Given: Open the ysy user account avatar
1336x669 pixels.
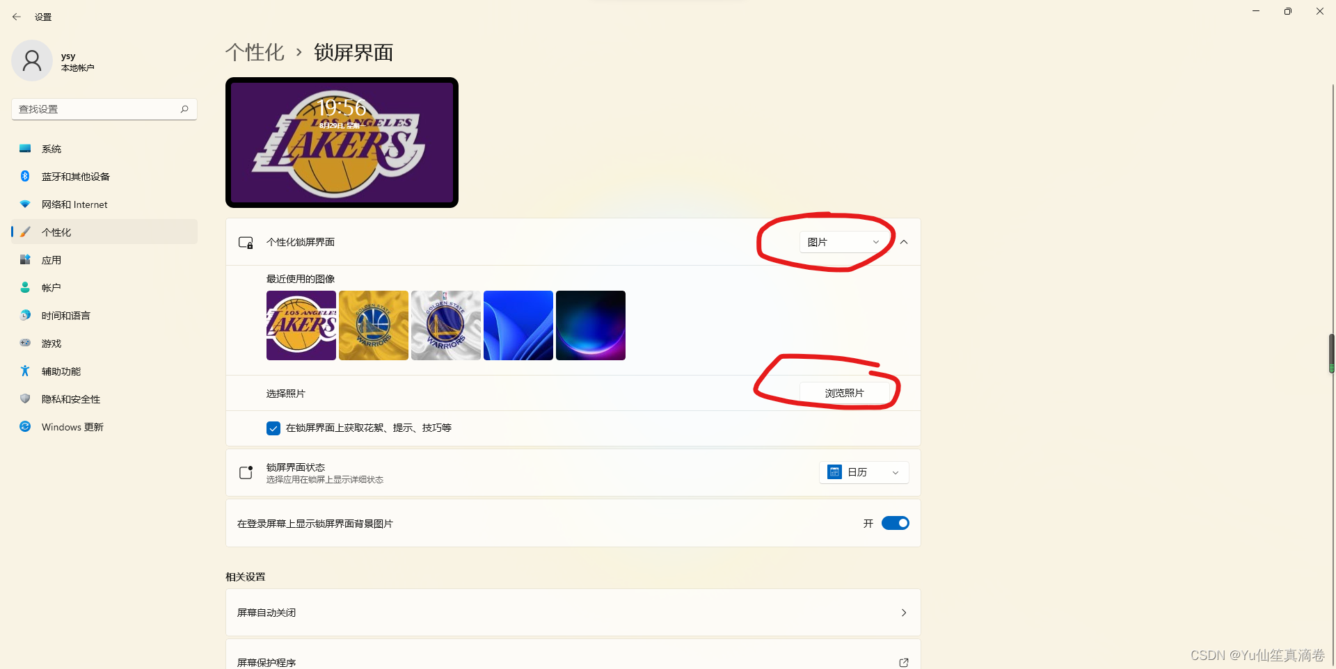Looking at the screenshot, I should pos(32,61).
